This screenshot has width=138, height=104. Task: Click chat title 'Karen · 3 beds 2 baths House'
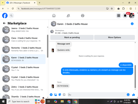click(x=72, y=24)
